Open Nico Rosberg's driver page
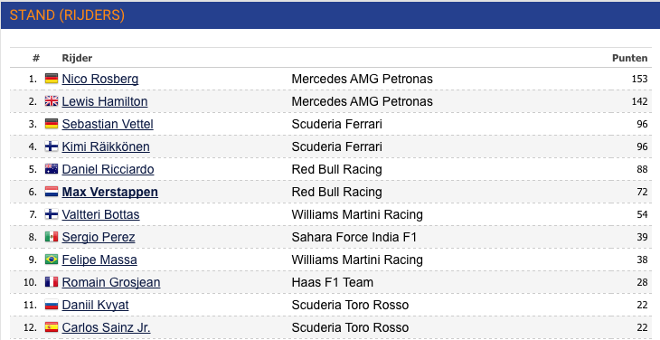 pos(100,79)
